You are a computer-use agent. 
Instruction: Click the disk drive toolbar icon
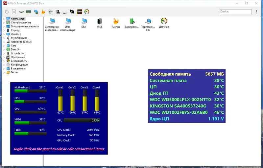pyautogui.click(x=65, y=12)
